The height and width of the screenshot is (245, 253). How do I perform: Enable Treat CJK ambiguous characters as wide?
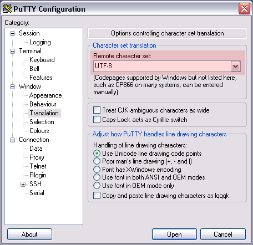pos(97,110)
